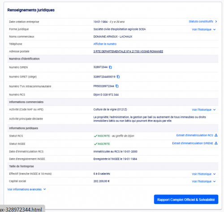Select Immatriculée au RCS le 10-01-2000
Image resolution: width=224 pixels, height=212 pixels.
[x=115, y=151]
